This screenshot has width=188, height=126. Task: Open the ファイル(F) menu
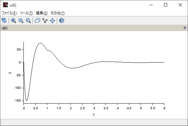coord(9,13)
